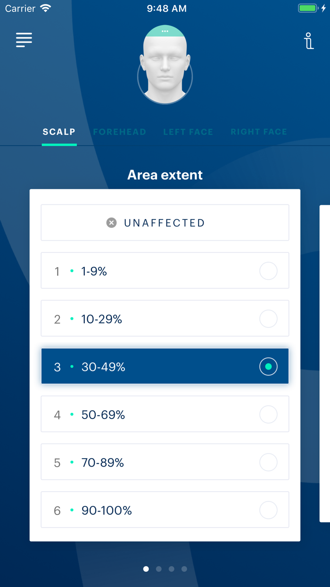Tap the charging bolt icon beside the battery
The height and width of the screenshot is (587, 330).
coord(323,8)
